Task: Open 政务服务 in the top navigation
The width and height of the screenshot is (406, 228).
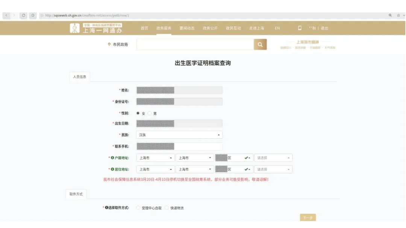Action: 164,28
